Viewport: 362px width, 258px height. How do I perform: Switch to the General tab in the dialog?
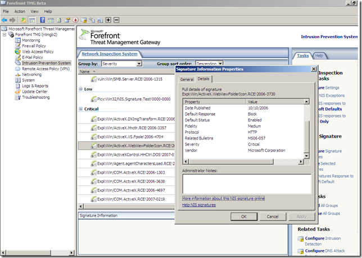click(187, 79)
